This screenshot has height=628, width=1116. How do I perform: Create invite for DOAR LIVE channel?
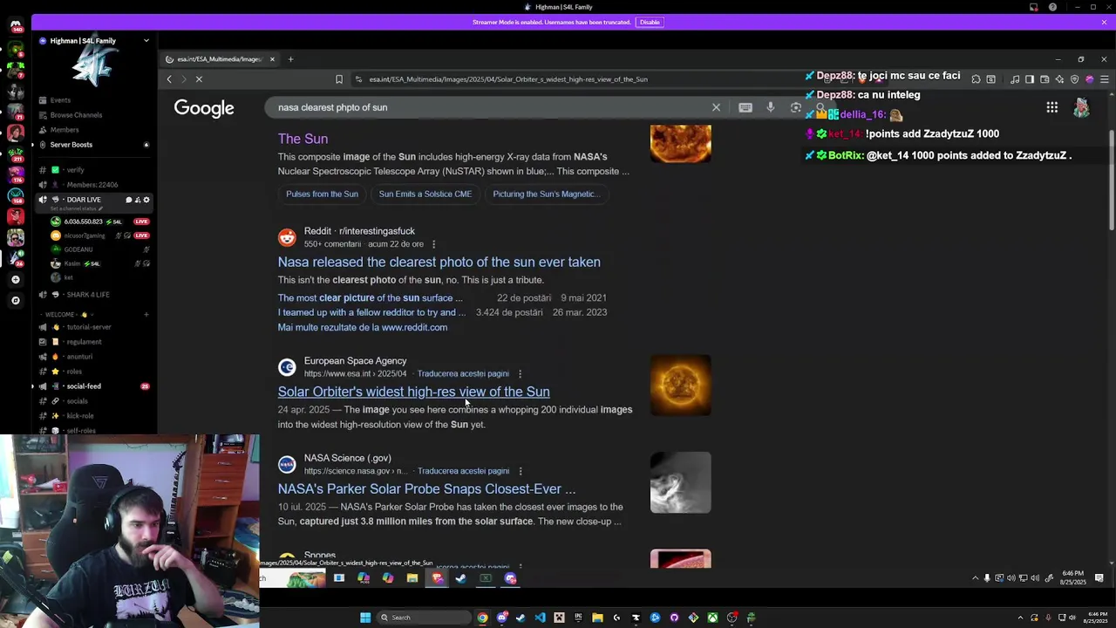pos(137,200)
